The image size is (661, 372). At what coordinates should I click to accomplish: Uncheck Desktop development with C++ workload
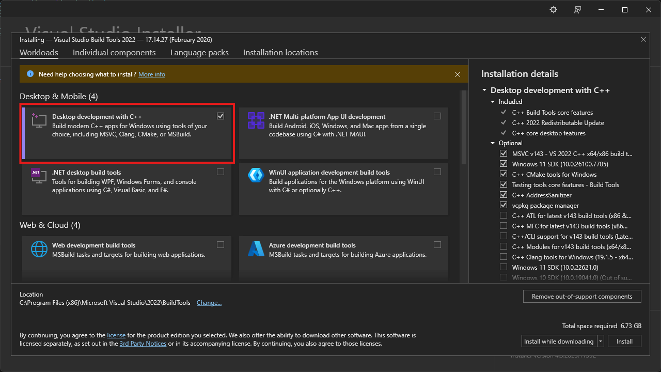(x=221, y=116)
